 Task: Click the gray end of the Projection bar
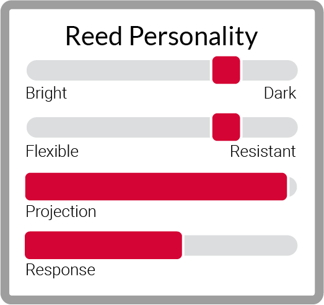coord(293,187)
